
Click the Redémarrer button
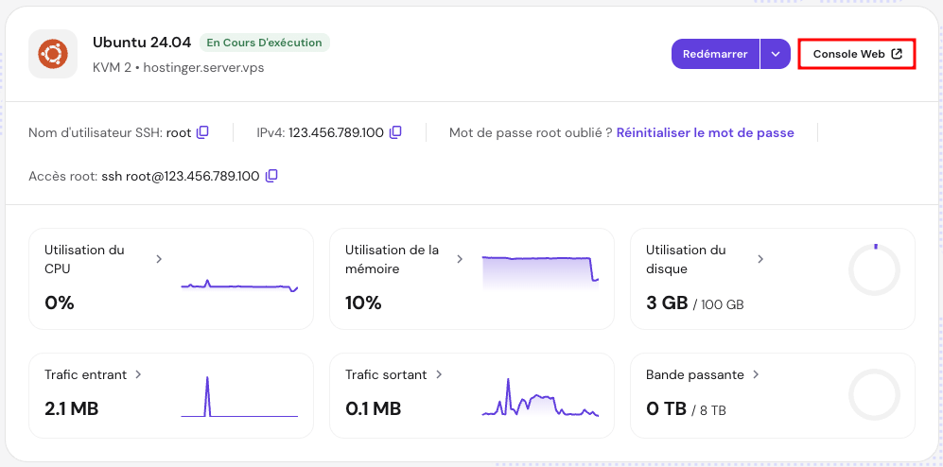[716, 54]
